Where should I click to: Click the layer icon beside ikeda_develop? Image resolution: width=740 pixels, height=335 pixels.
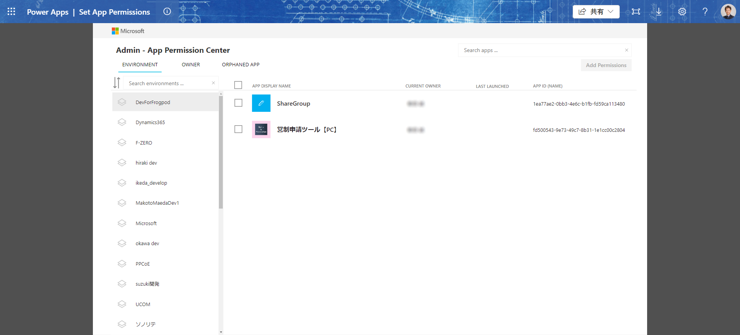(122, 183)
